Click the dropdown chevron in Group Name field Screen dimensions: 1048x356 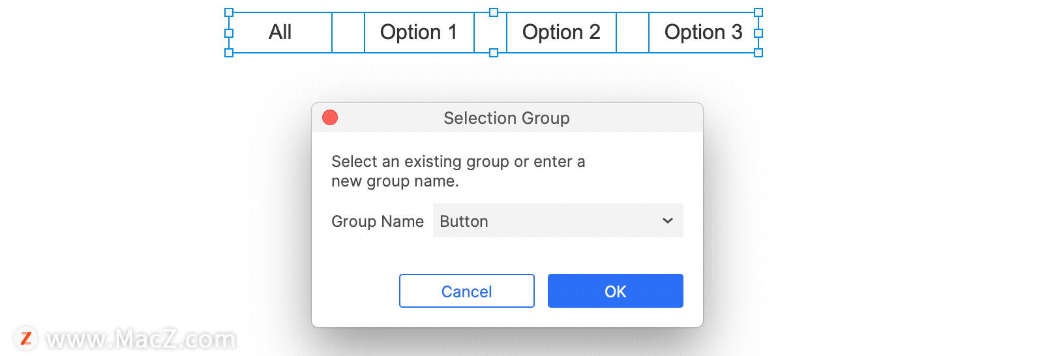[x=667, y=221]
